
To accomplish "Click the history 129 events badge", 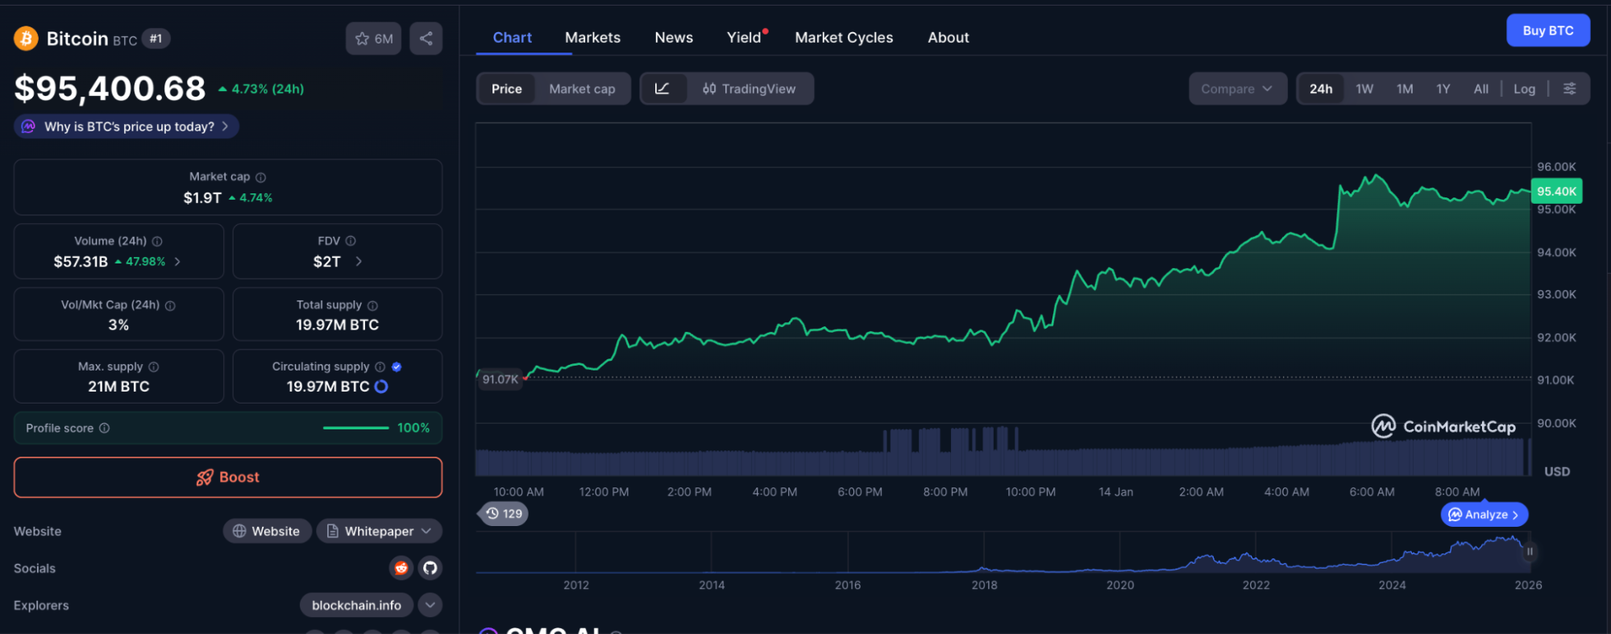I will click(504, 513).
